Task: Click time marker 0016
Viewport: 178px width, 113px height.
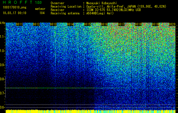Action: pyautogui.click(x=104, y=24)
